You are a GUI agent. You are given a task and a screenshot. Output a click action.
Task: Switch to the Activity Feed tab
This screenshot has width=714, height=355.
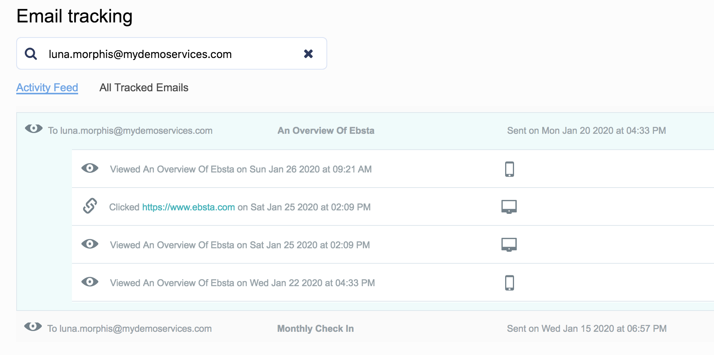47,88
